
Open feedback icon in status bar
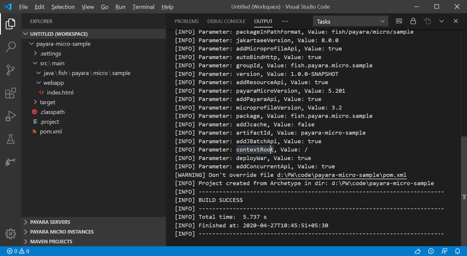pos(444,251)
